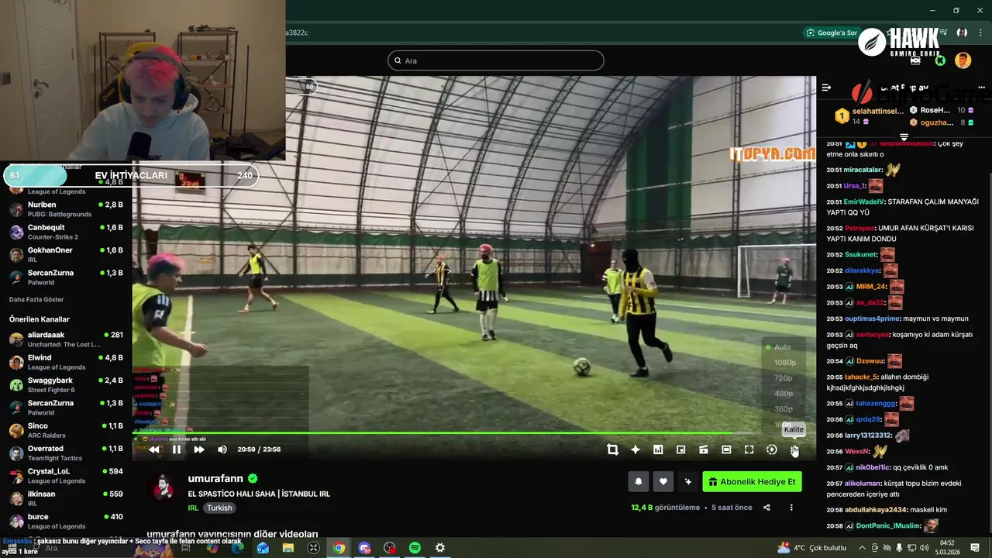
Task: Select 1080p quality option
Action: pyautogui.click(x=784, y=363)
